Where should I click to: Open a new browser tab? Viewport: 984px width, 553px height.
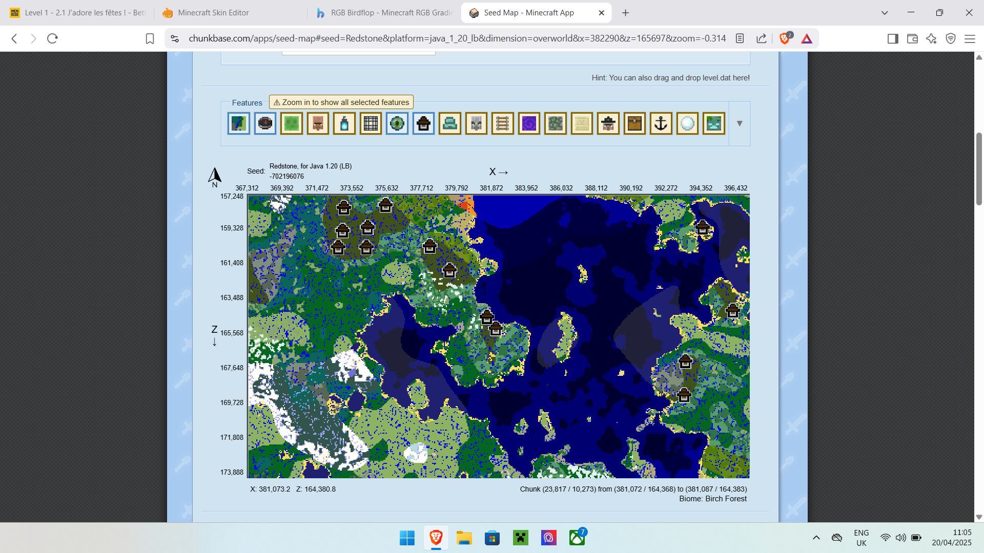[x=625, y=13]
